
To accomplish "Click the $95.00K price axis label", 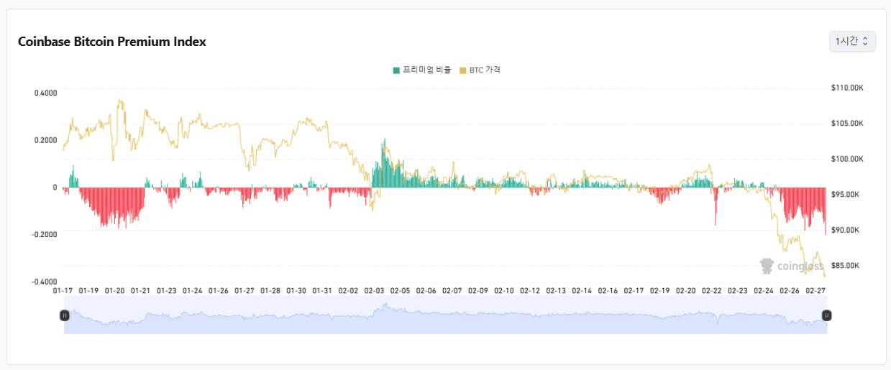I will [846, 195].
